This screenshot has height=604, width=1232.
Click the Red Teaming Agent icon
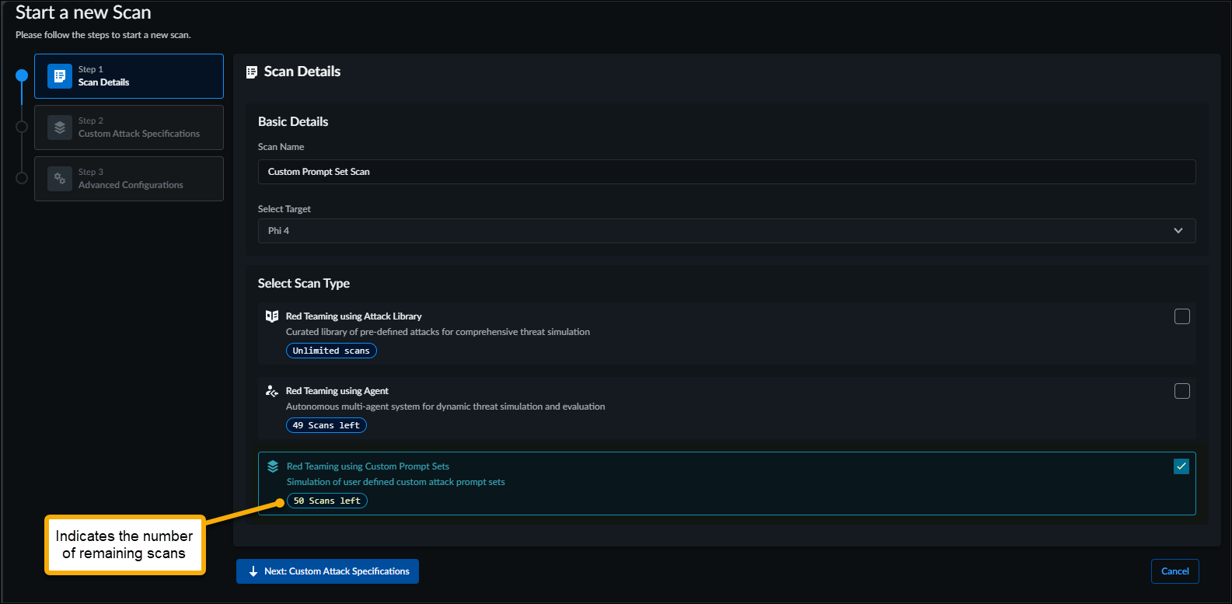(272, 391)
